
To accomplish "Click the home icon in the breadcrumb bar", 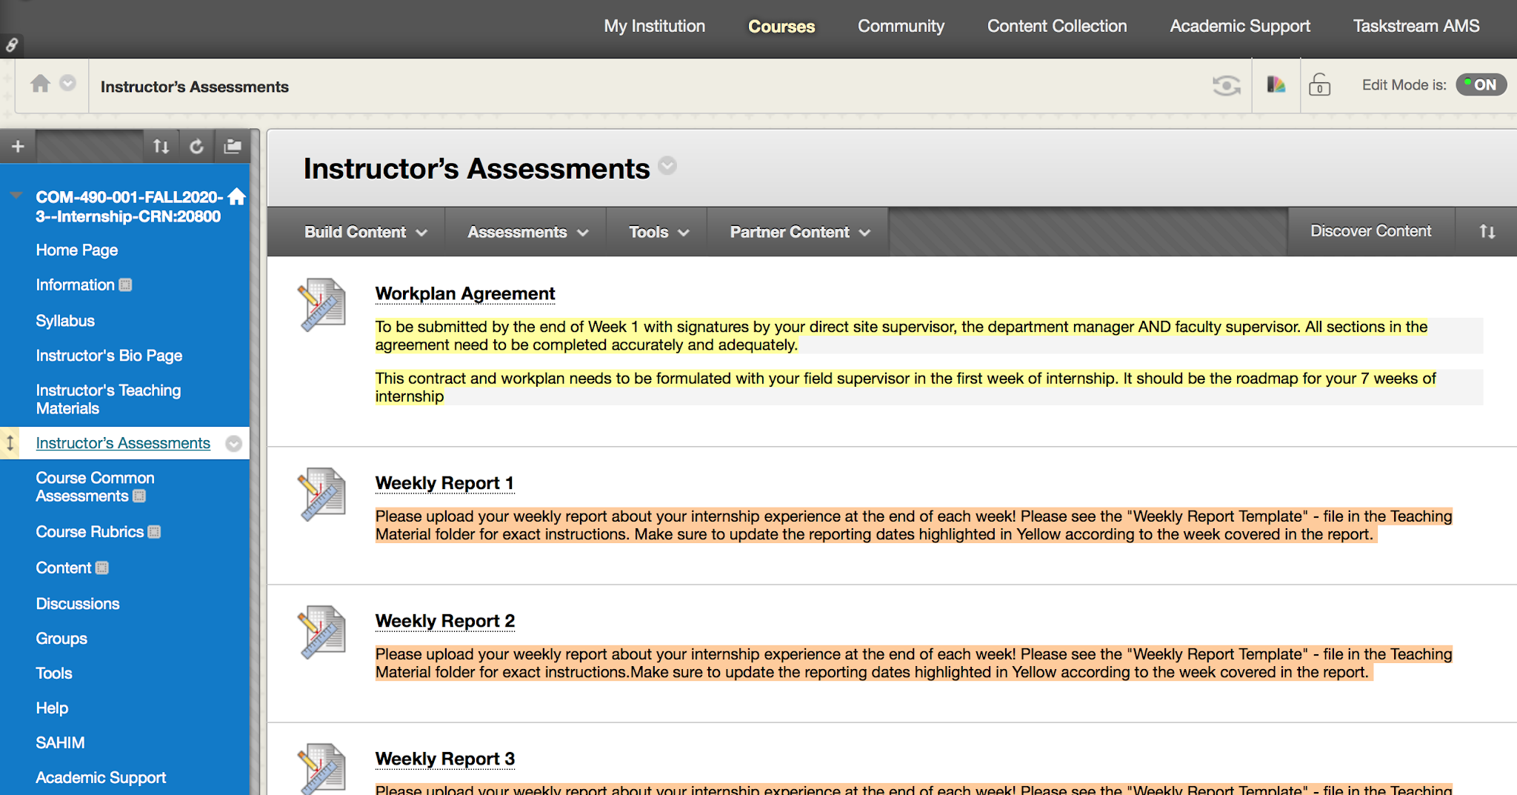I will pos(41,84).
